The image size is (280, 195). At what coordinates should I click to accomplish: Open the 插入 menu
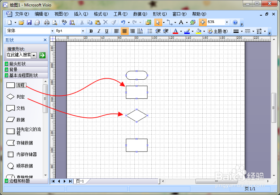pyautogui.click(x=81, y=14)
